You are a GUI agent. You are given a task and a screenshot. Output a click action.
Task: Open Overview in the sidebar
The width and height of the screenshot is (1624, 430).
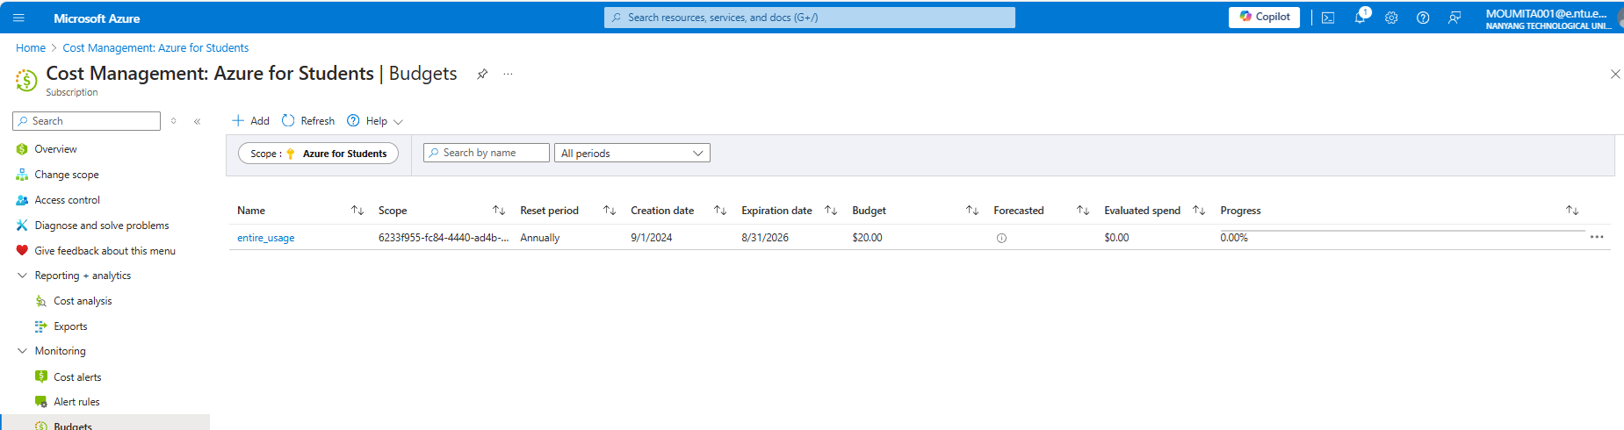55,149
